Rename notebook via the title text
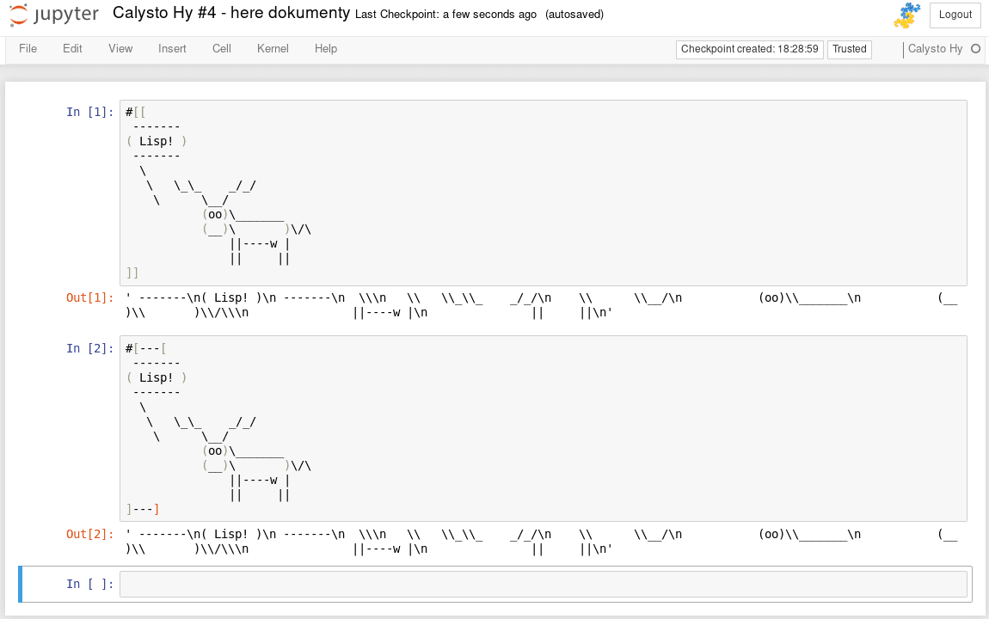 (x=230, y=13)
